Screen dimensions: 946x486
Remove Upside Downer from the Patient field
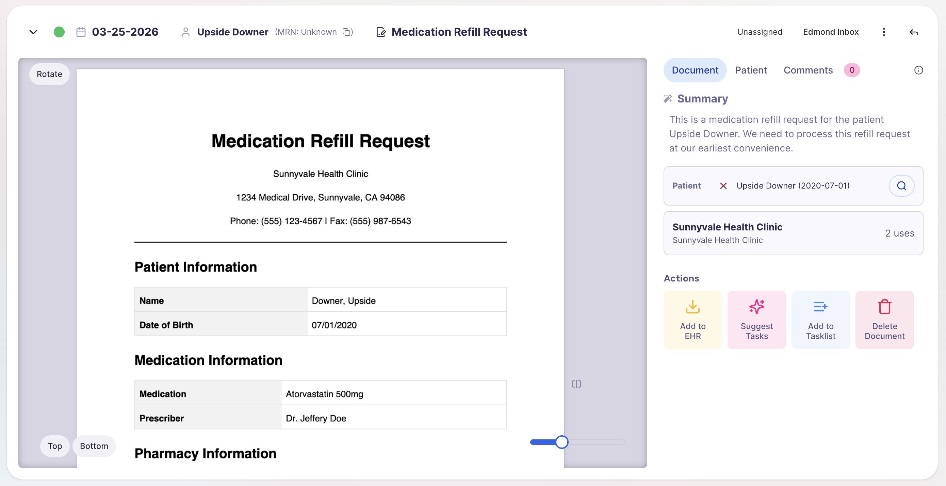click(723, 185)
